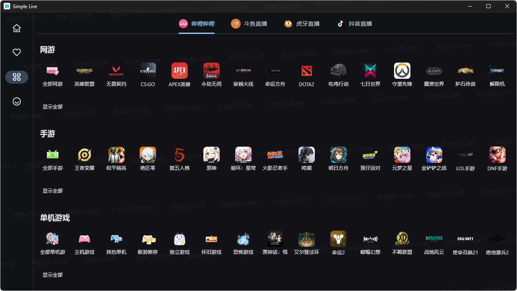Open 暗喻幻想 category
Image resolution: width=517 pixels, height=291 pixels.
[x=370, y=243]
